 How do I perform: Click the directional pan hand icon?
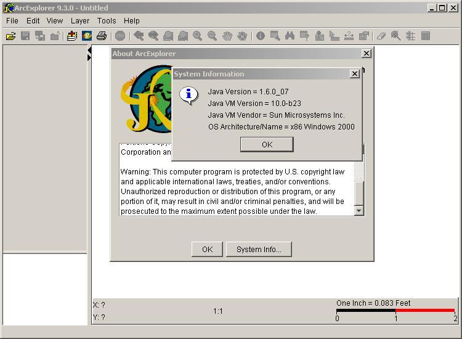242,36
